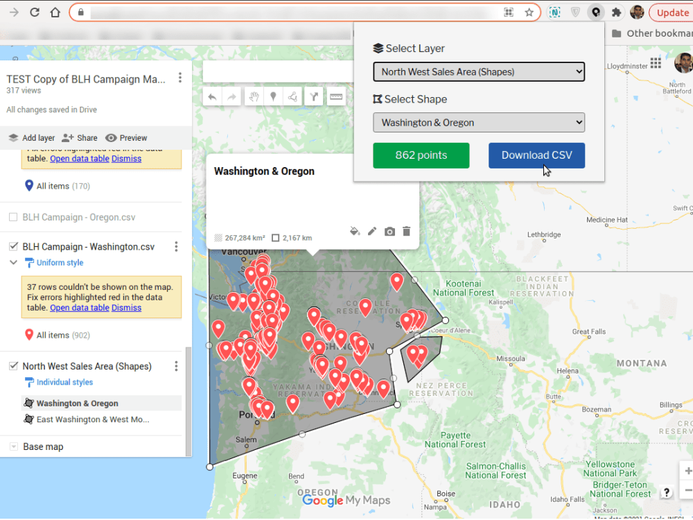Expand All items (902) list
The height and width of the screenshot is (520, 693).
[x=58, y=335]
